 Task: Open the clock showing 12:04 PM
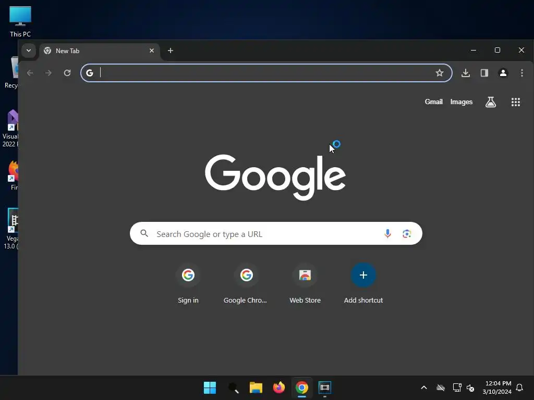(x=497, y=387)
